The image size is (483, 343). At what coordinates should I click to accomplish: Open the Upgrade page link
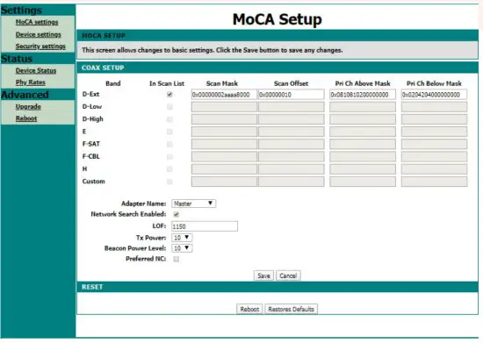pyautogui.click(x=28, y=107)
